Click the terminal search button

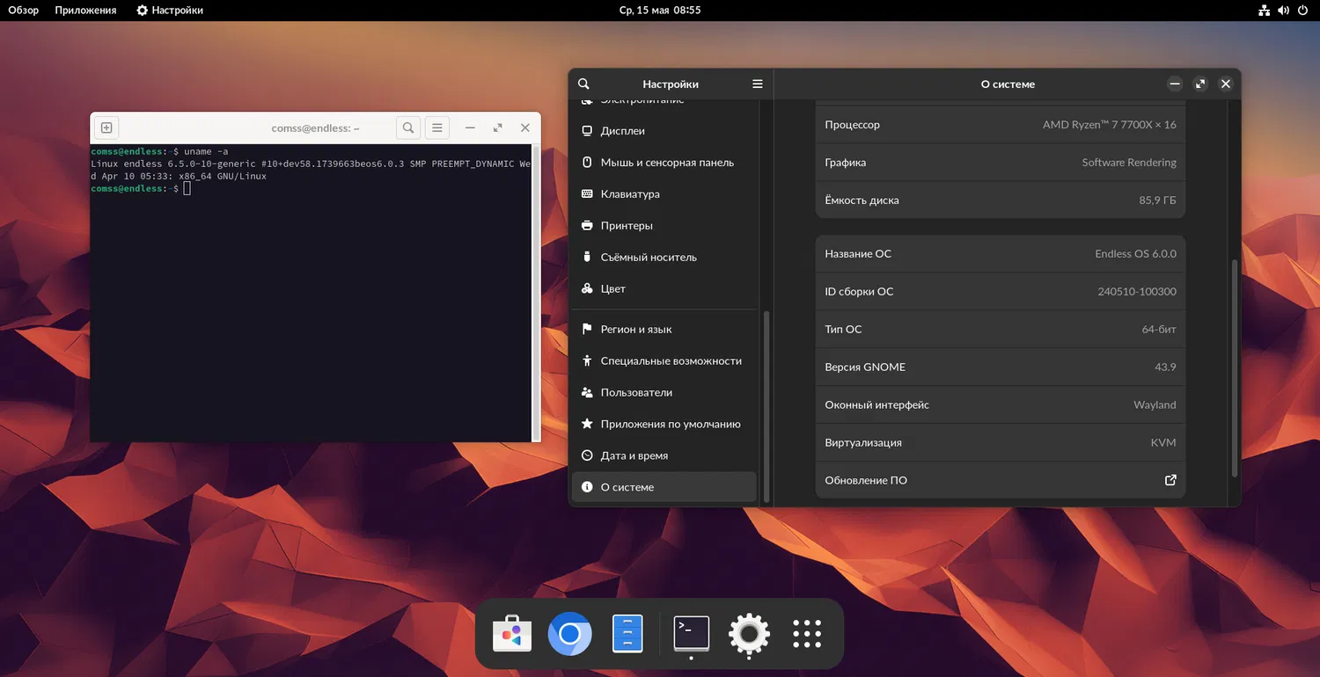(x=408, y=128)
